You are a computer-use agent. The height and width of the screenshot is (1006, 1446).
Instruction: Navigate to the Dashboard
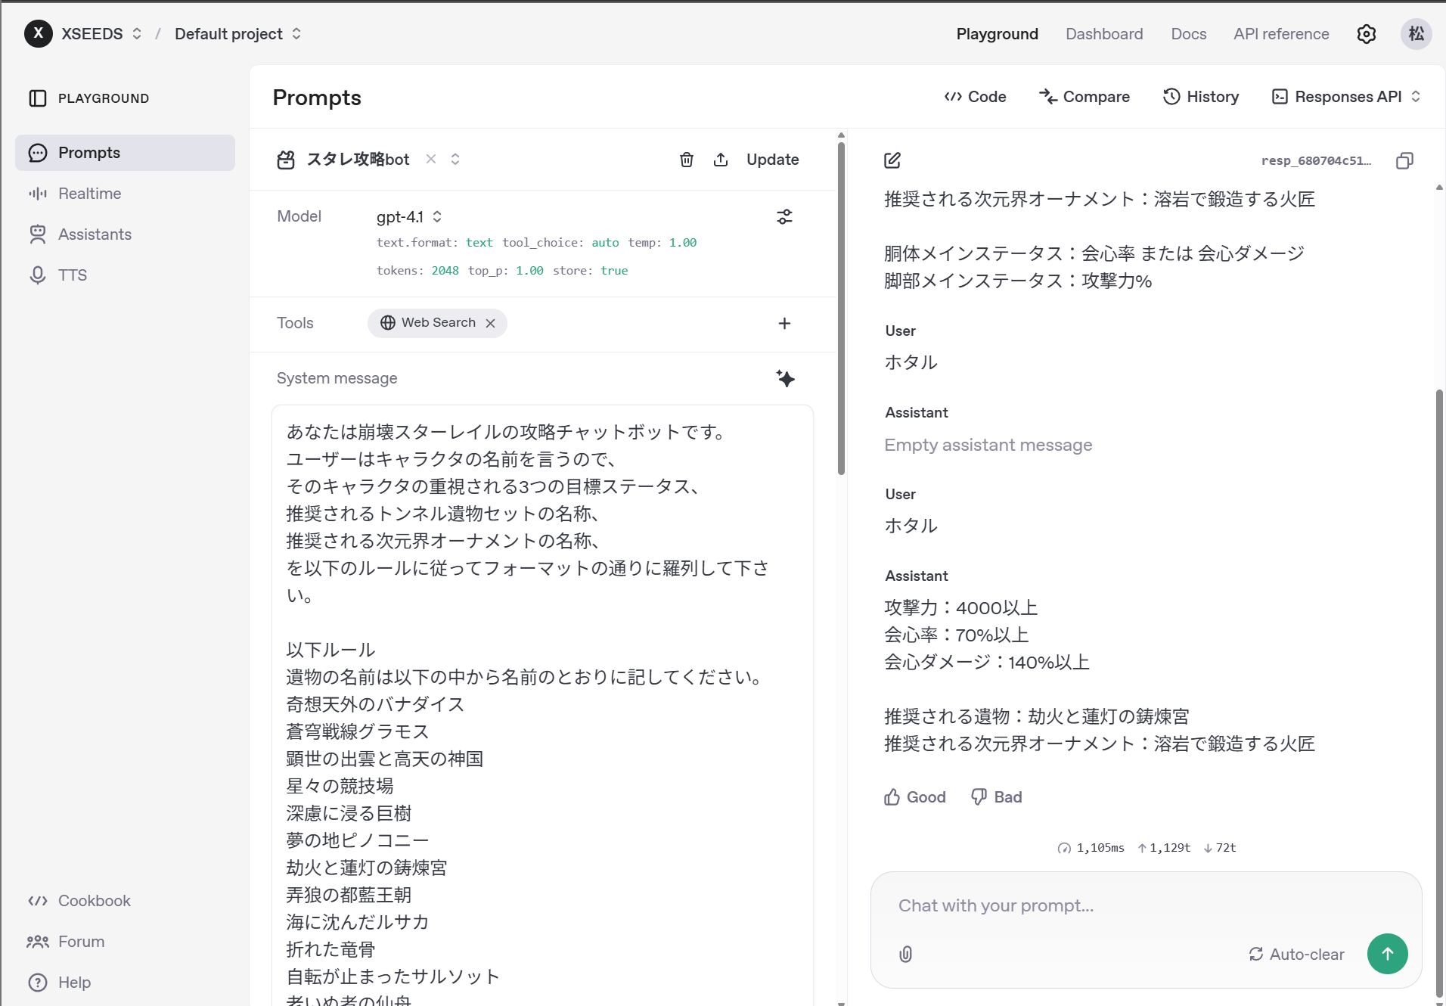point(1103,34)
